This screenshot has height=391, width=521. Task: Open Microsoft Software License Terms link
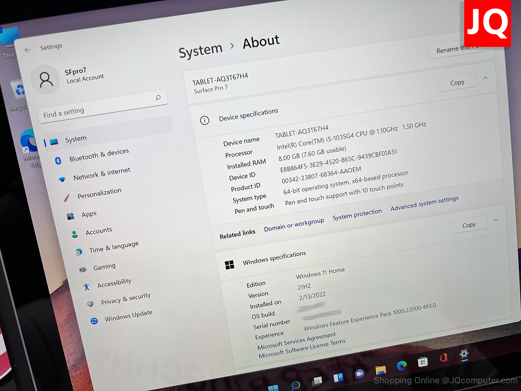click(x=302, y=348)
